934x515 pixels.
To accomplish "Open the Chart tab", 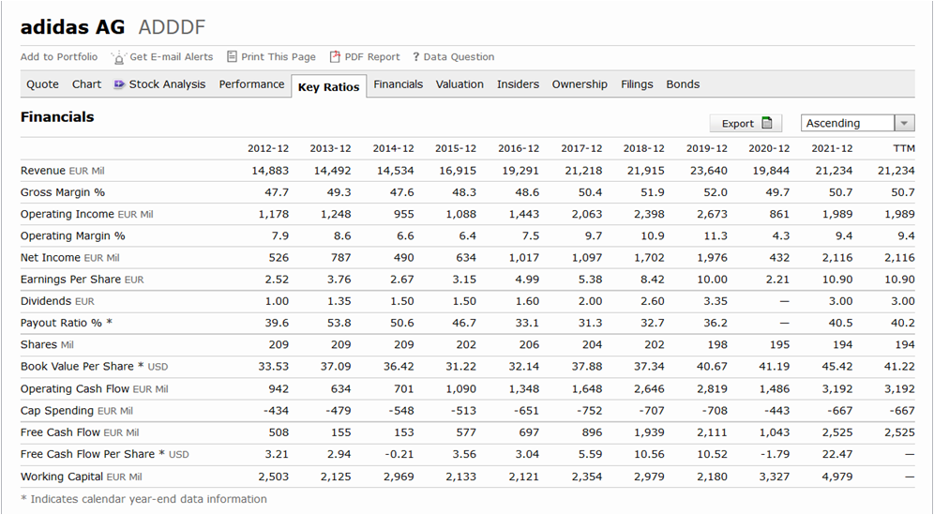I will click(86, 84).
